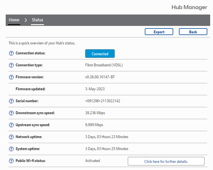Viewport: 213px width, 170px height.
Task: Click help icon beside Public Wi-fi status
Action: [11, 161]
